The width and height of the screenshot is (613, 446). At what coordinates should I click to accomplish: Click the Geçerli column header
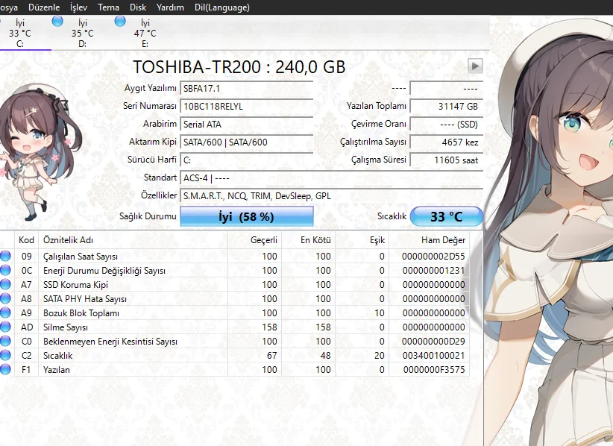[254, 240]
